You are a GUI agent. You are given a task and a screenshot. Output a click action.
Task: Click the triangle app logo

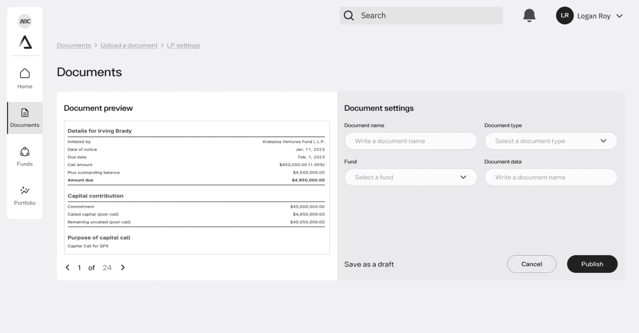click(x=25, y=42)
